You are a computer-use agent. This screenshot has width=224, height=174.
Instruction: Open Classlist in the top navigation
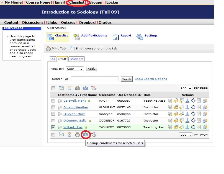click(77, 2)
